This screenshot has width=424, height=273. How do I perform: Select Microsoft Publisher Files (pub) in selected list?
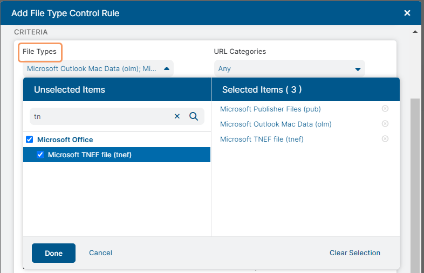pos(270,109)
